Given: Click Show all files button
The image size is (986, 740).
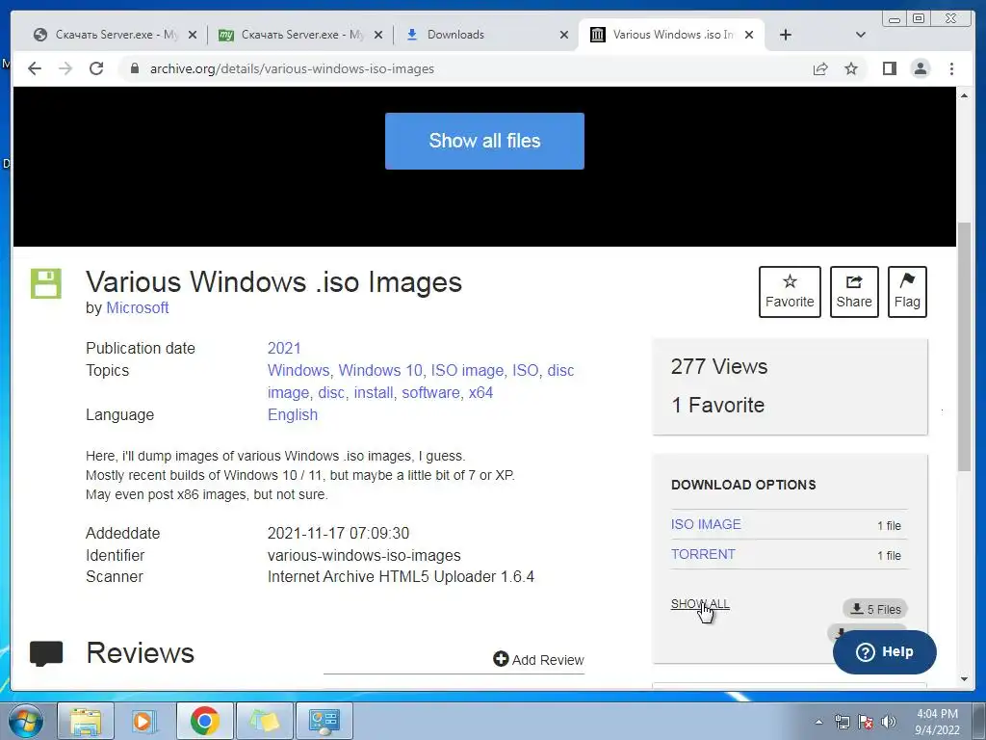Looking at the screenshot, I should coord(484,141).
